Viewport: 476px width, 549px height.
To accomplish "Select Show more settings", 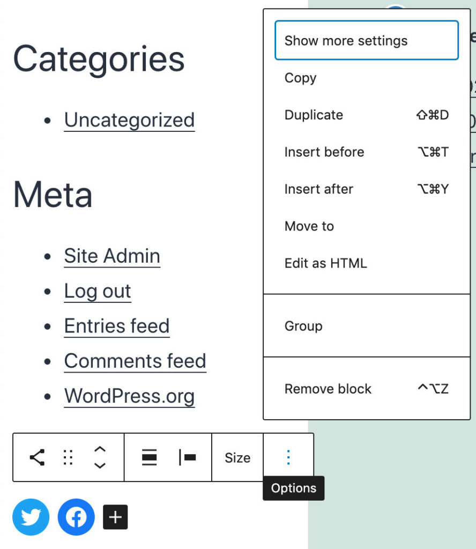I will (x=346, y=40).
